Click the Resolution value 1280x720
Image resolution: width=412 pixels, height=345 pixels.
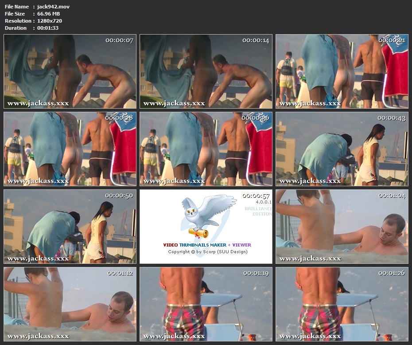tap(49, 21)
